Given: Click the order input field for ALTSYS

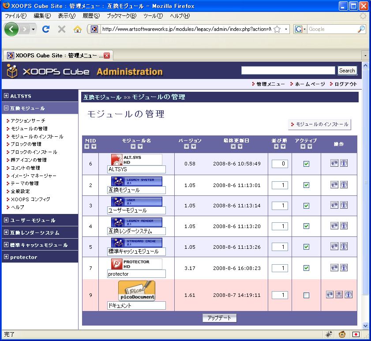Looking at the screenshot, I should pyautogui.click(x=280, y=164).
